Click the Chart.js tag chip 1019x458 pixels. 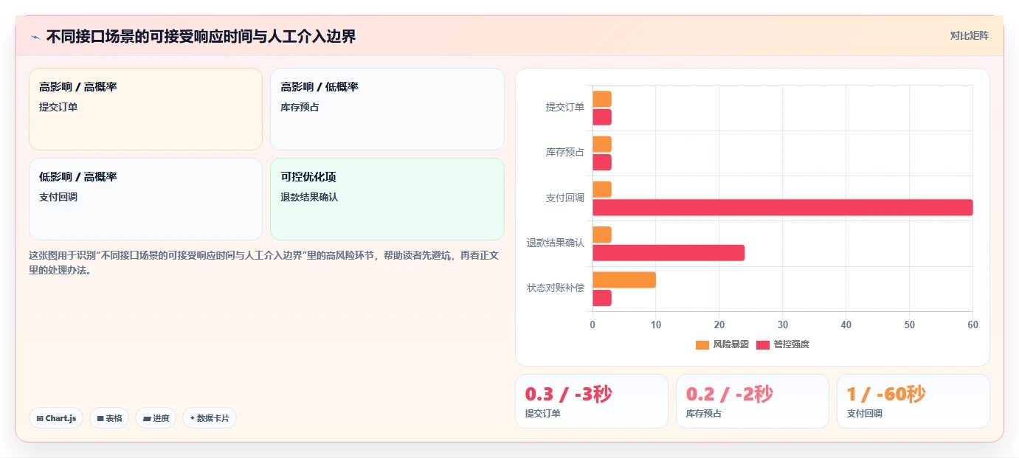(x=56, y=418)
